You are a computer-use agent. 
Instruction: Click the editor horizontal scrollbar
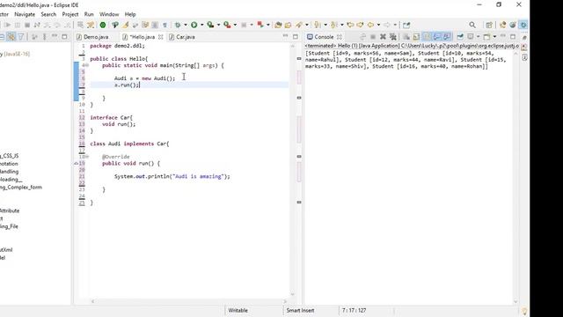[x=188, y=301]
